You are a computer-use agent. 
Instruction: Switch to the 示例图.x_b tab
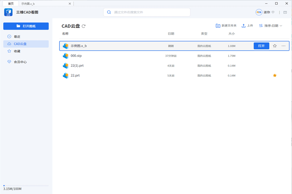click(x=28, y=3)
